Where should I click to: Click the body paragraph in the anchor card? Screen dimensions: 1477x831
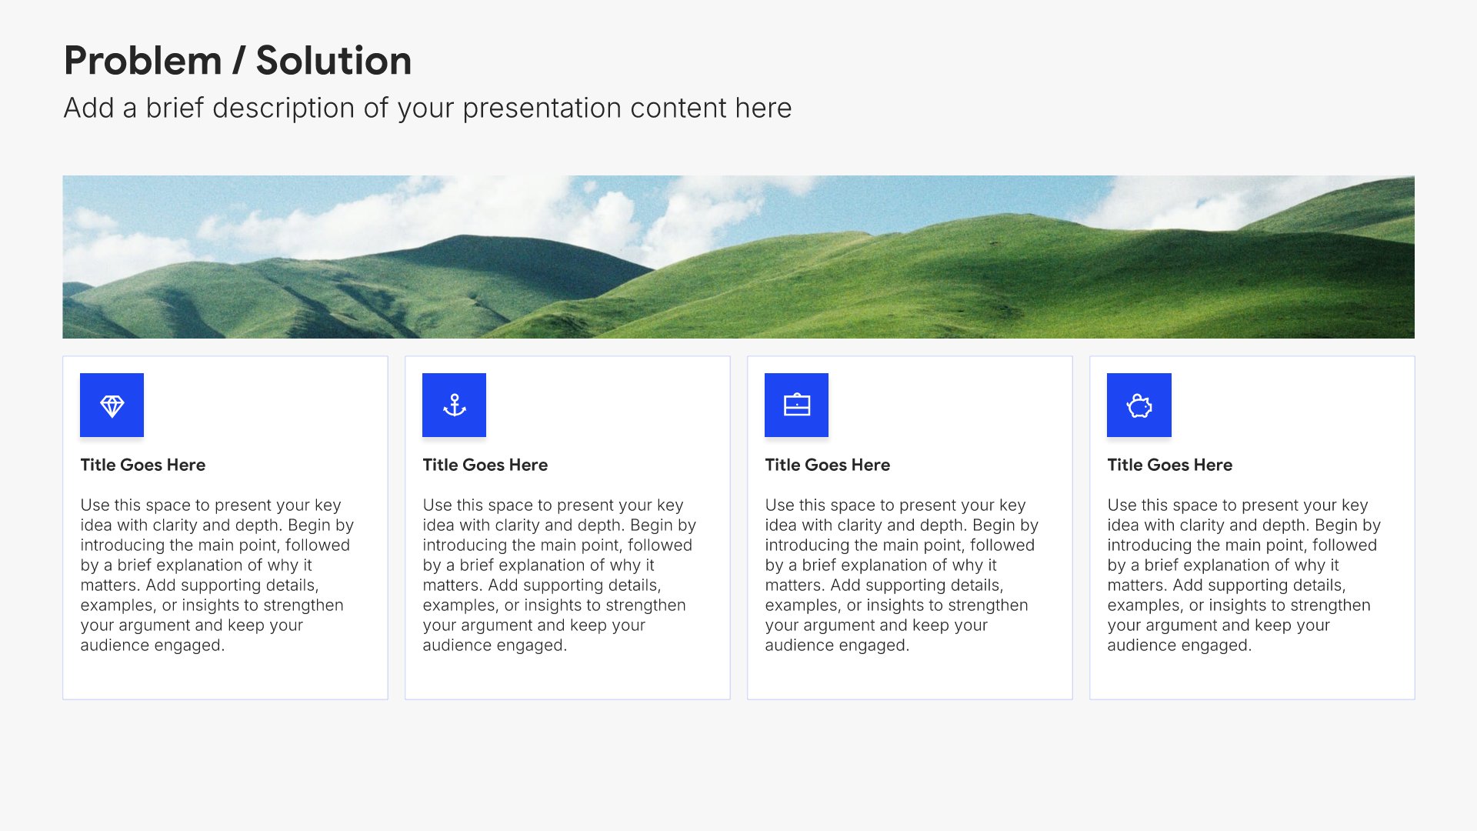559,575
